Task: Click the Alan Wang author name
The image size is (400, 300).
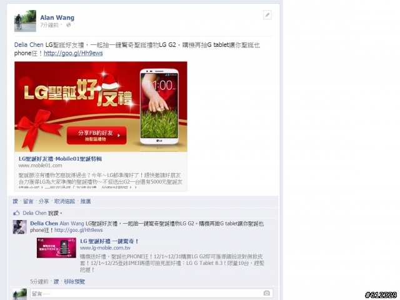Action: [x=57, y=17]
